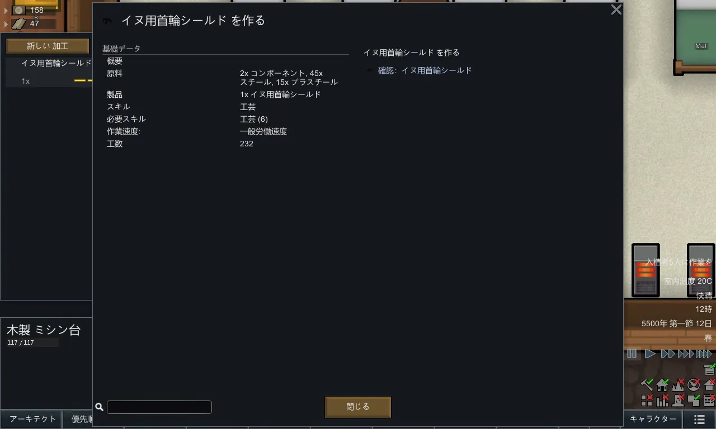The image size is (716, 429).
Task: Toggle the overlapping-squares zone visibility icon
Action: [694, 400]
